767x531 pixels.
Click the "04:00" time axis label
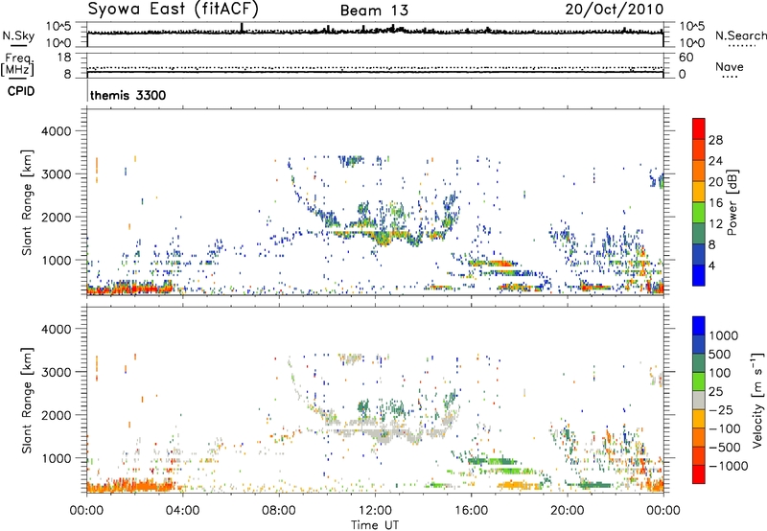pos(182,511)
